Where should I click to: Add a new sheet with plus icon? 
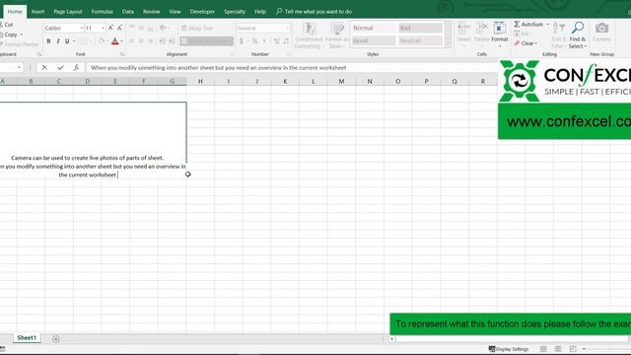click(56, 339)
